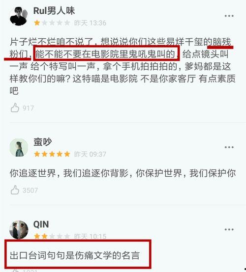Like the 蛮吵 review with 3507 likes
Screen dimensions: 246x272
[15, 190]
